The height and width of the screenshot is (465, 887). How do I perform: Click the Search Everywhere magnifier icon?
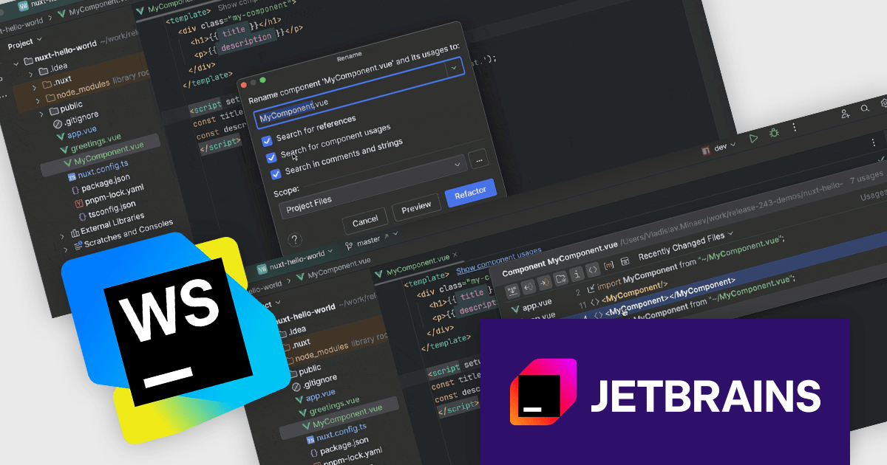[x=864, y=108]
